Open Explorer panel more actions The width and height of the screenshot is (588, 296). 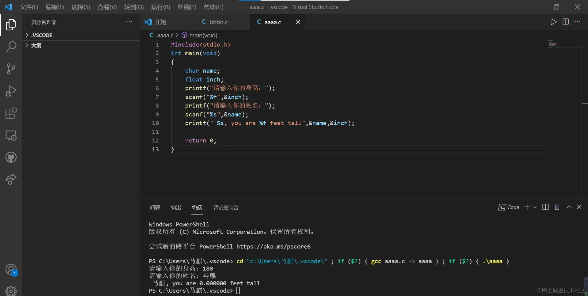click(x=129, y=22)
